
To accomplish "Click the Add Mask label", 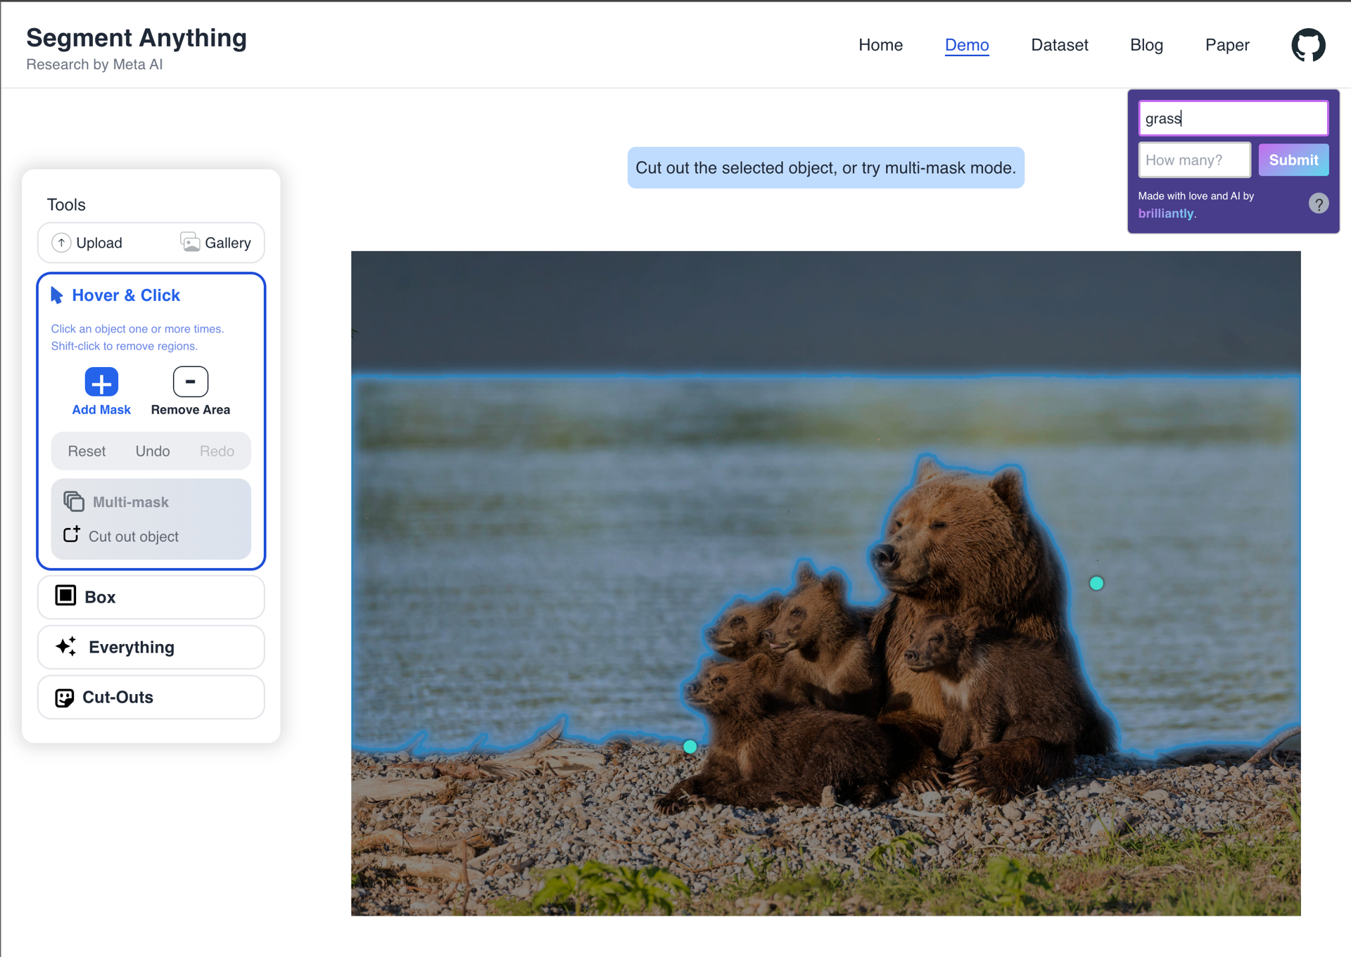I will (x=101, y=410).
